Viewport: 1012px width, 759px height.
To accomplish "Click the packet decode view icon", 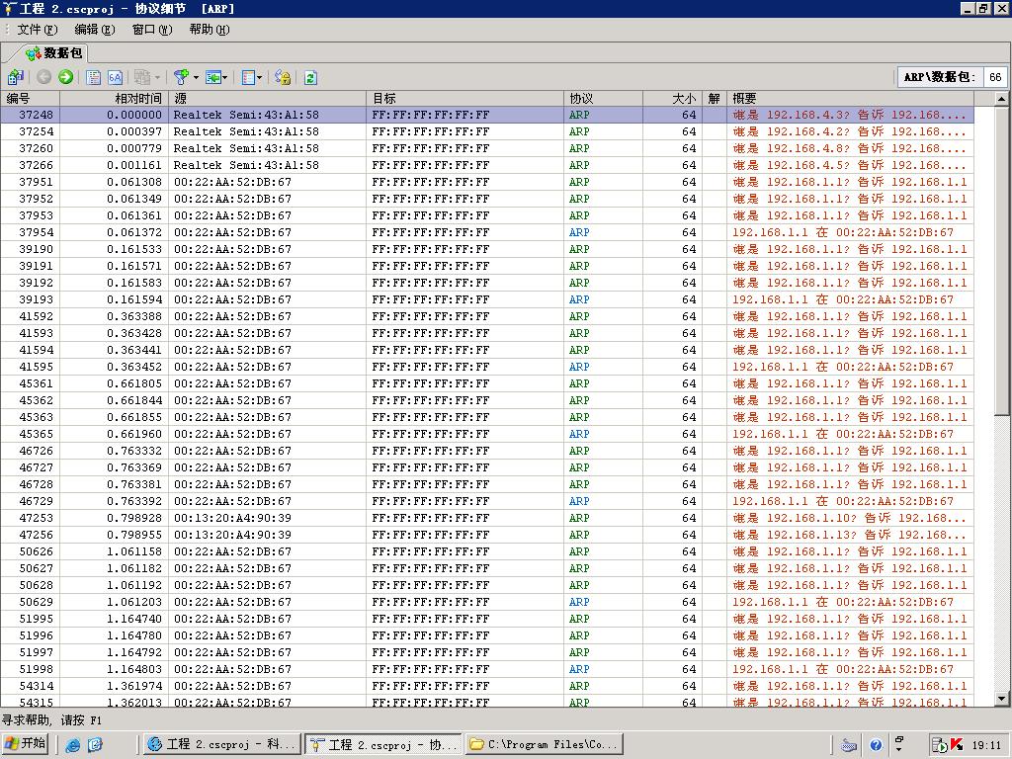I will (x=93, y=77).
